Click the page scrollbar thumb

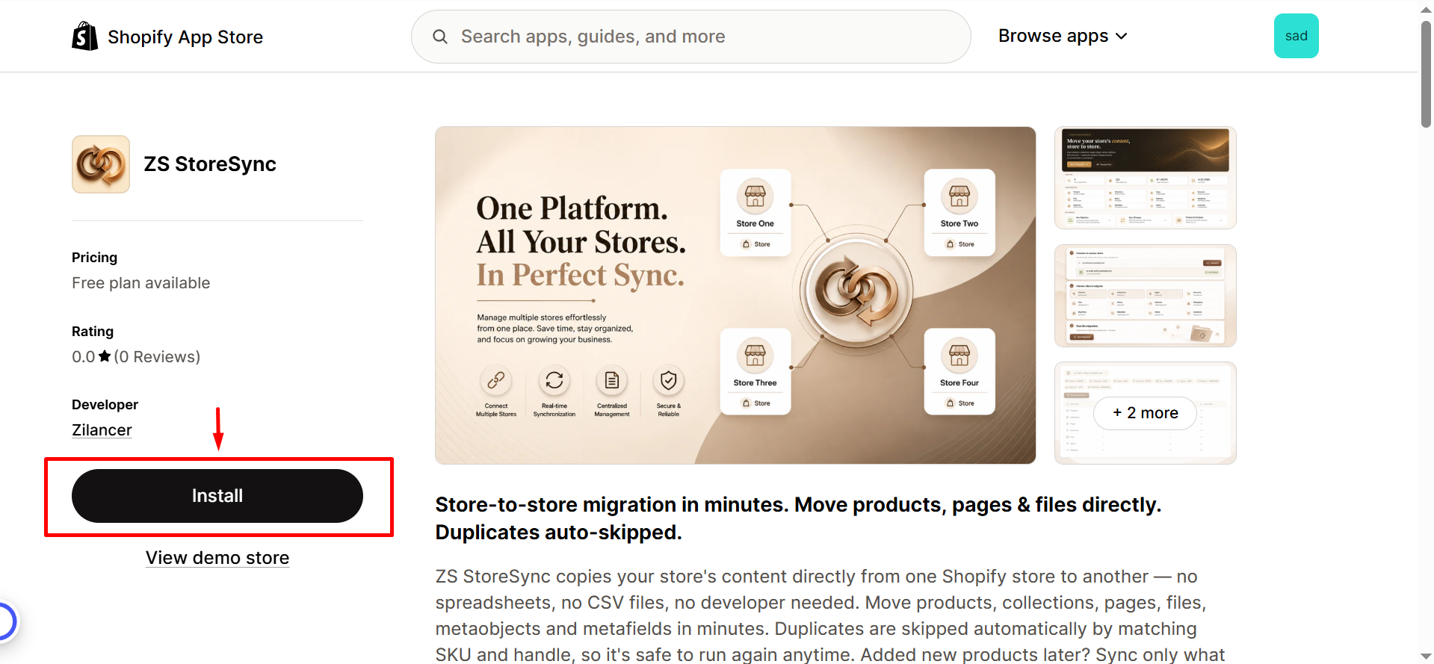[x=1426, y=73]
